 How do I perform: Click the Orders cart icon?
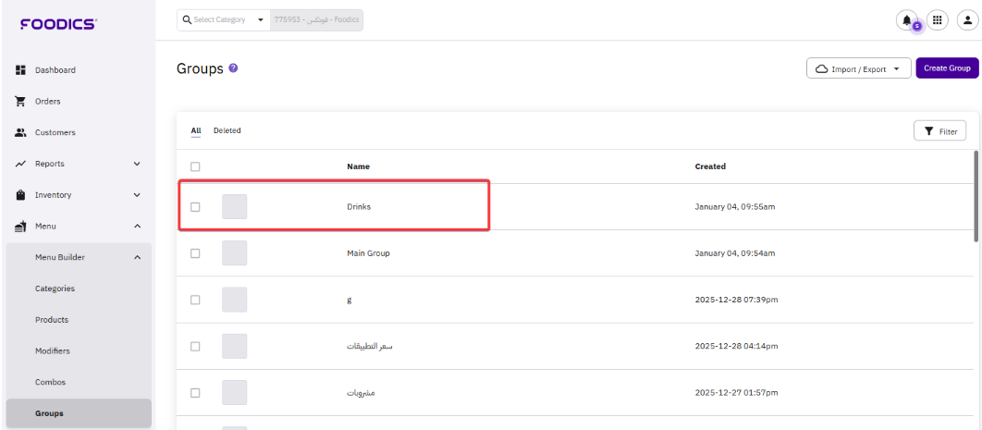(x=20, y=102)
